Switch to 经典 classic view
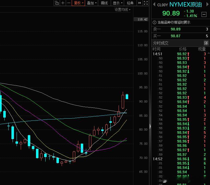This screenshot has width=210, height=185. pyautogui.click(x=130, y=3)
